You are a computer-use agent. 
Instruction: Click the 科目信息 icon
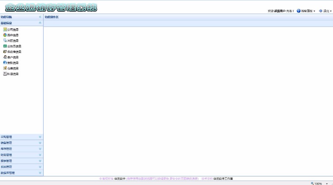click(x=5, y=74)
